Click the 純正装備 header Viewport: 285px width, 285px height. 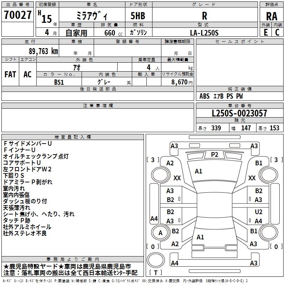click(239, 89)
